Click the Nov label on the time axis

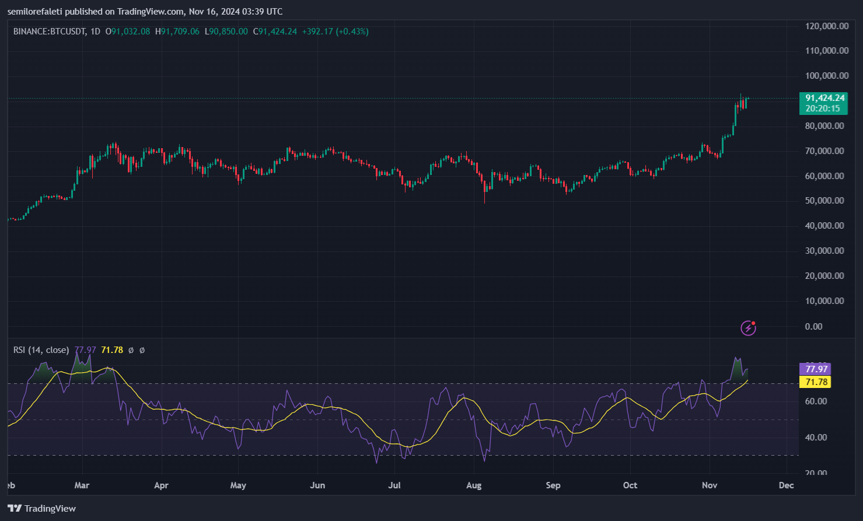[710, 485]
